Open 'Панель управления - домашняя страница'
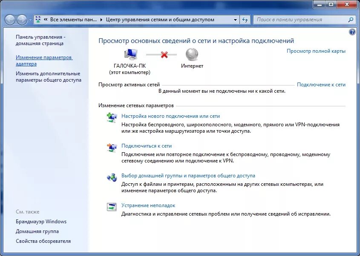 click(x=40, y=40)
